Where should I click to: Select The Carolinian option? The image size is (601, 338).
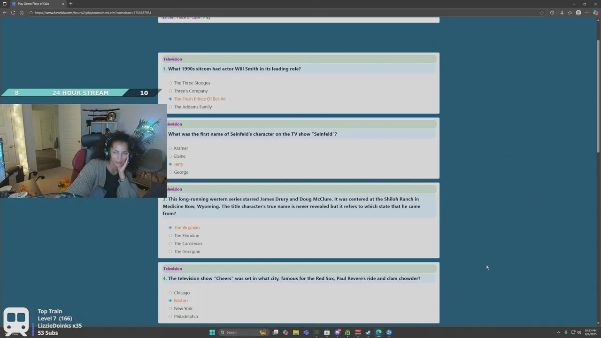[188, 244]
